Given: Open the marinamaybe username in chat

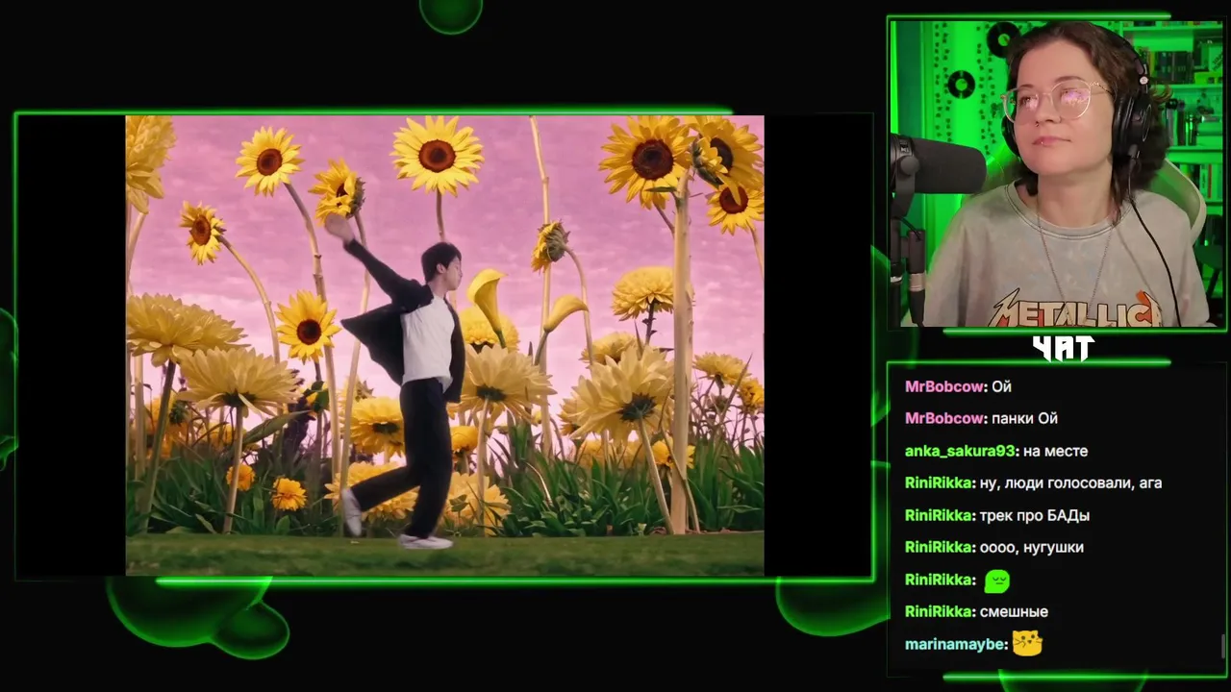Looking at the screenshot, I should point(955,644).
